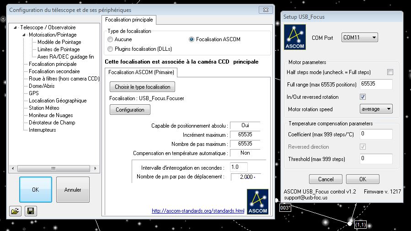Image resolution: width=411 pixels, height=231 pixels.
Task: Select Roue à filtres tree item
Action: tap(64, 79)
